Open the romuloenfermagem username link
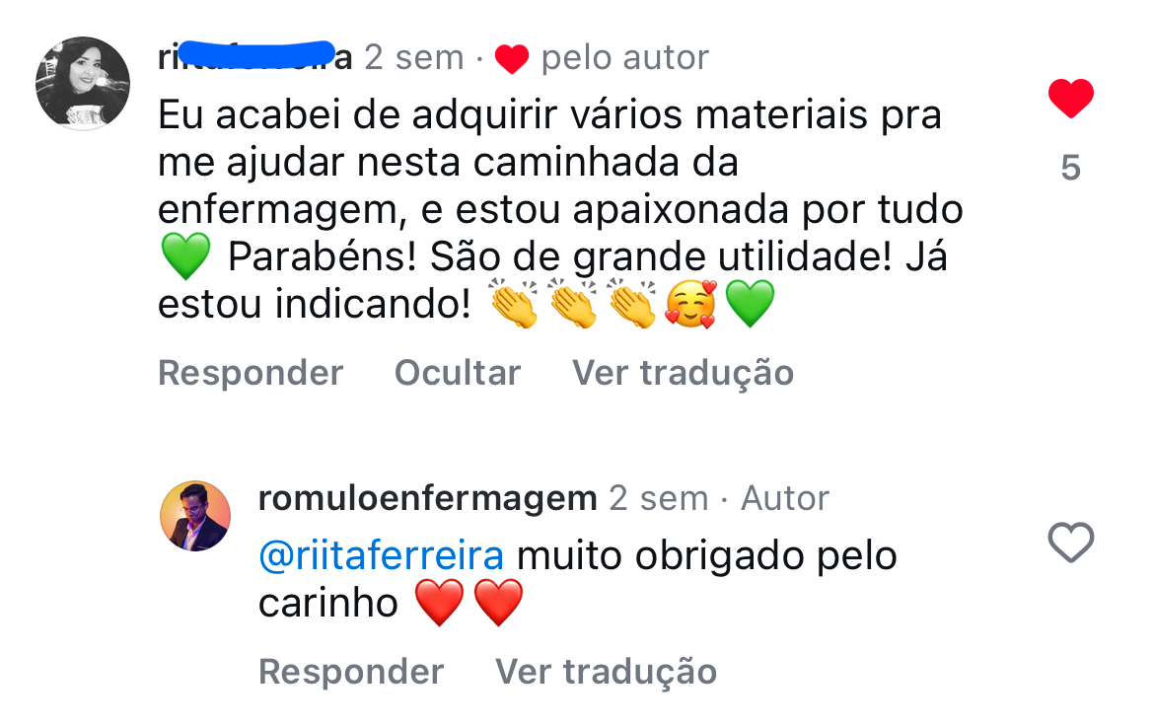 (427, 498)
